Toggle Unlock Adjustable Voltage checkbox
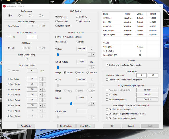 pos(57,37)
